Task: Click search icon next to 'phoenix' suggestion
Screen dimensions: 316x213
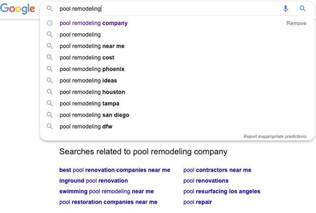Action: tap(50, 69)
